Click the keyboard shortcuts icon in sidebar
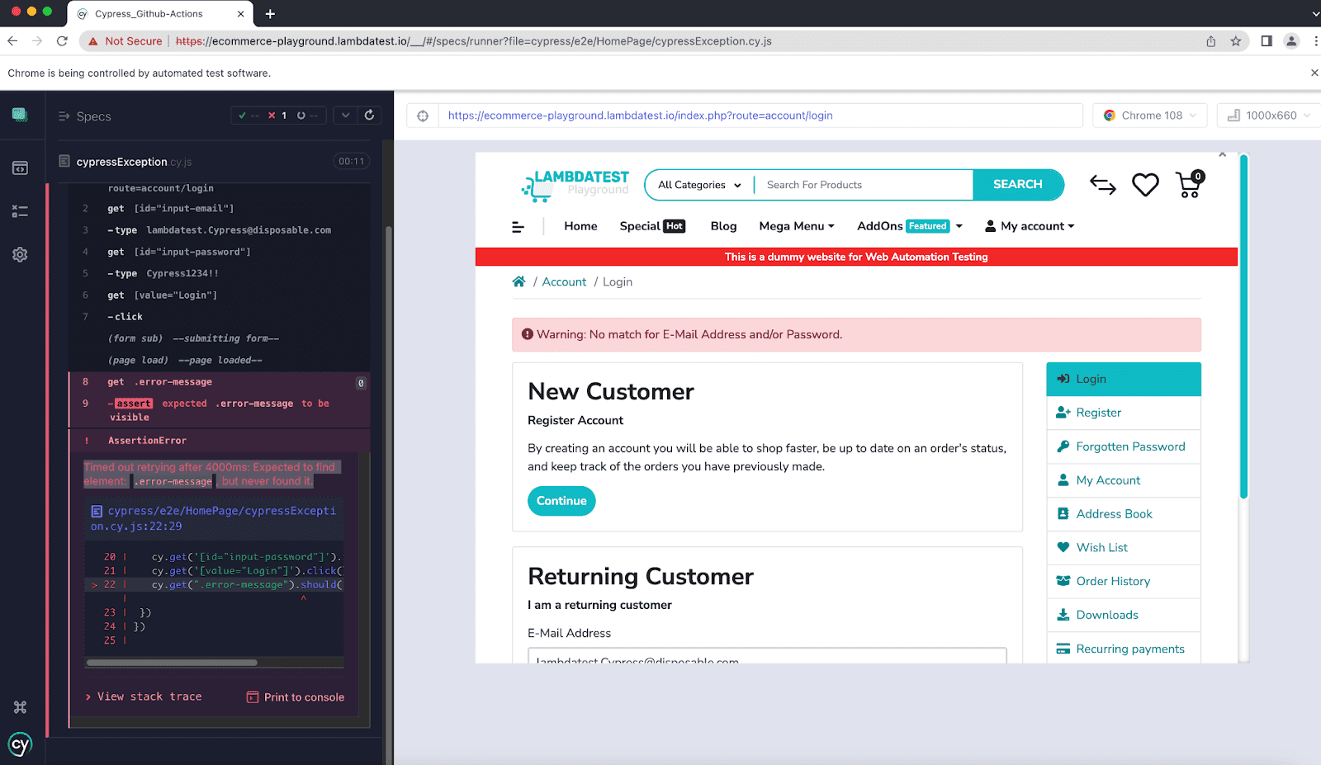The width and height of the screenshot is (1321, 765). coord(20,707)
